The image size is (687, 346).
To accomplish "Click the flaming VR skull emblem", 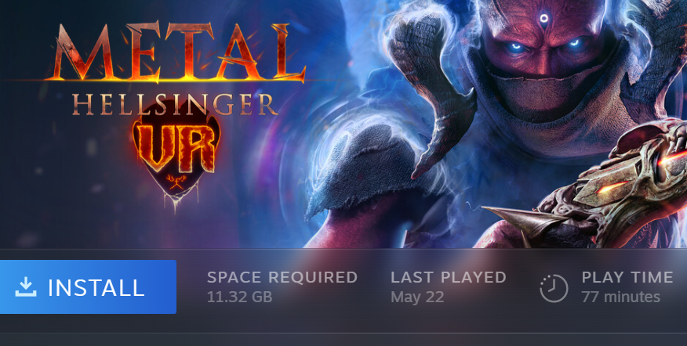I will point(176,151).
